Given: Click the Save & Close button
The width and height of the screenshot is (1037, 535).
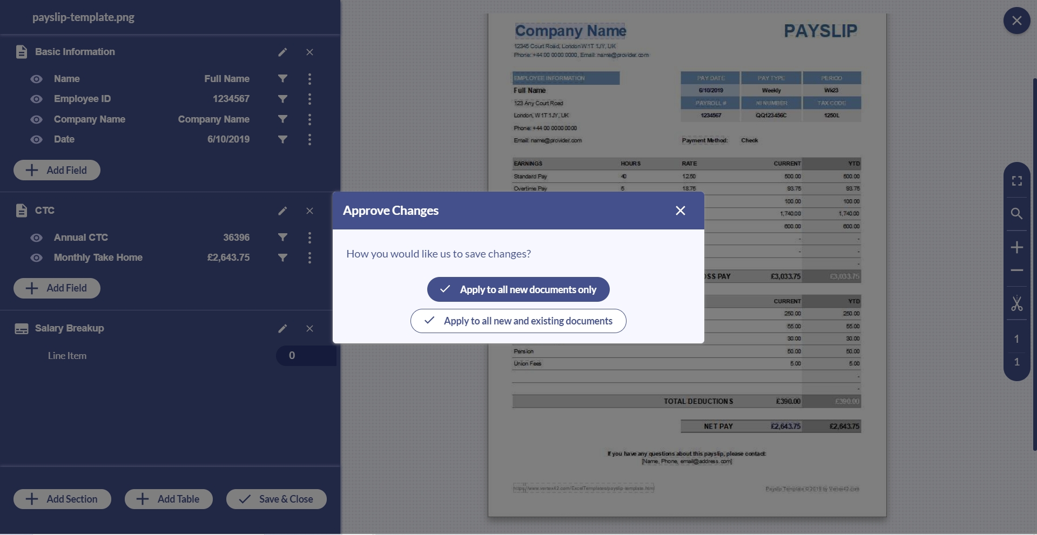Looking at the screenshot, I should (276, 499).
